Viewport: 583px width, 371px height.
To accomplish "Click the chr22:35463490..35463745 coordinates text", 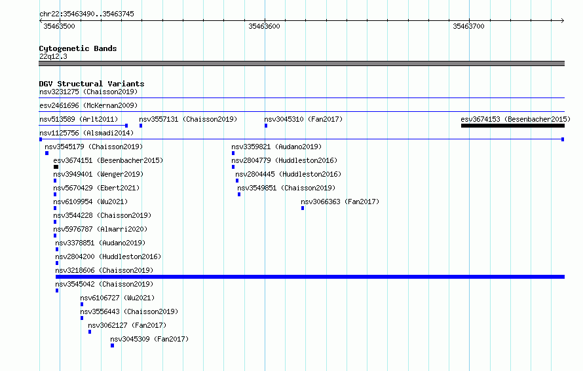I will tap(86, 14).
